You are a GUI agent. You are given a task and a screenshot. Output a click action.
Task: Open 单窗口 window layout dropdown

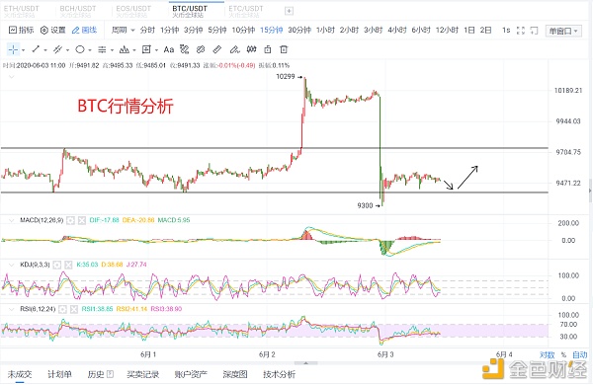563,31
